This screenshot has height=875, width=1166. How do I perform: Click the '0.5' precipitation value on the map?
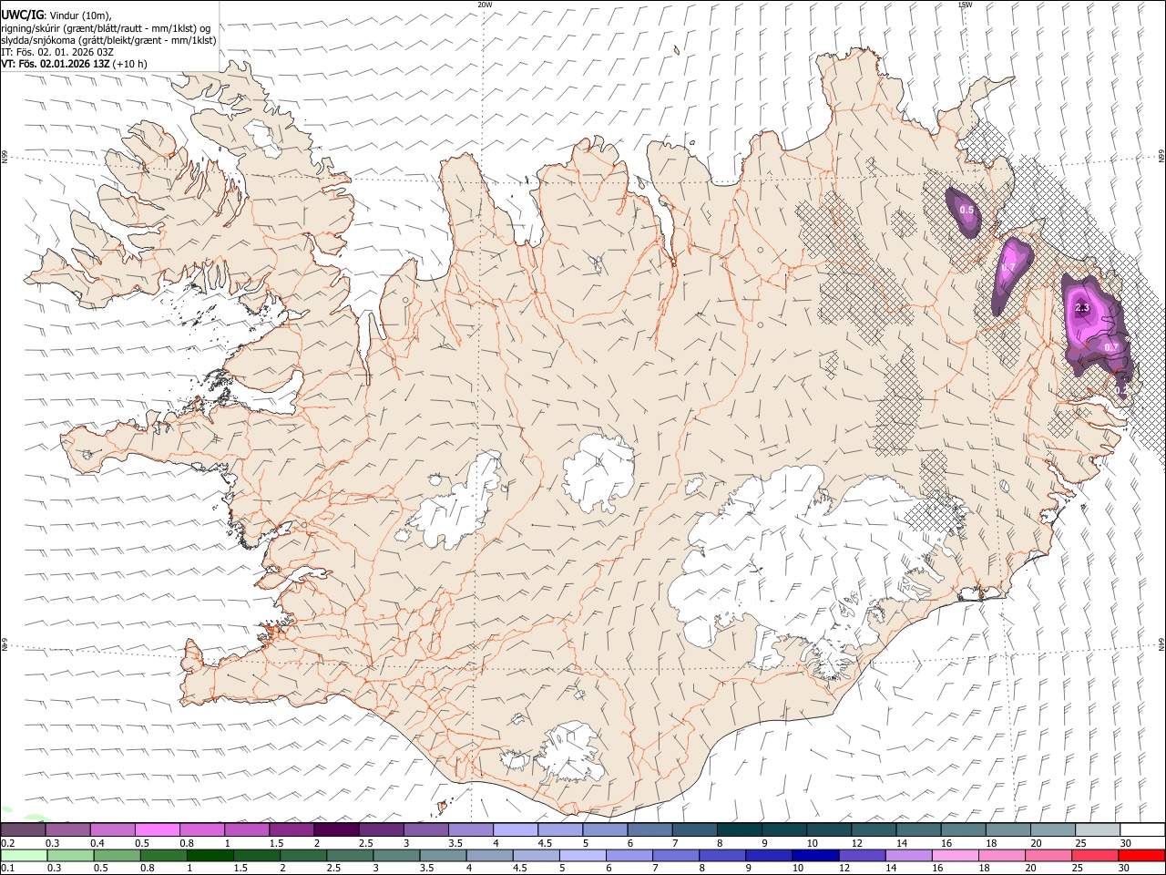[967, 211]
